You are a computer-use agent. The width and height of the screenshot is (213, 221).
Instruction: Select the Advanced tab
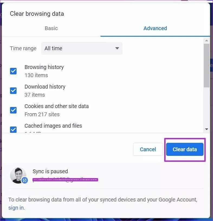tap(155, 28)
